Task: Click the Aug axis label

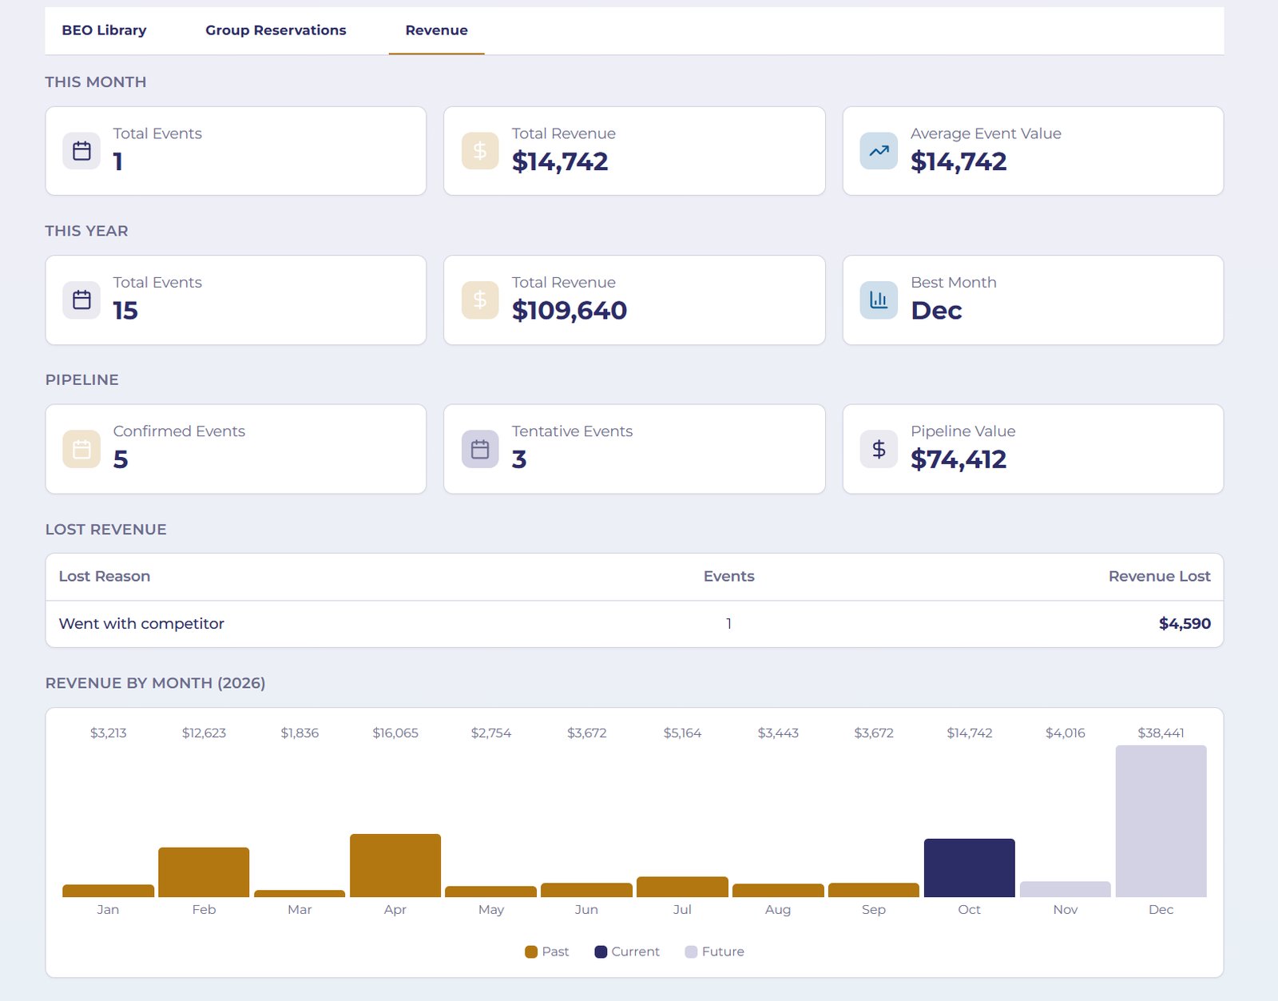Action: point(778,909)
